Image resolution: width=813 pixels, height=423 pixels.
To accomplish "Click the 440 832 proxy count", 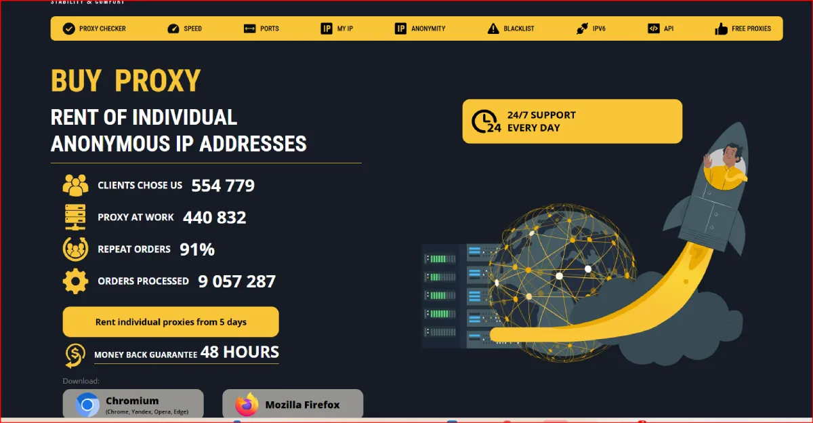I will pyautogui.click(x=214, y=218).
